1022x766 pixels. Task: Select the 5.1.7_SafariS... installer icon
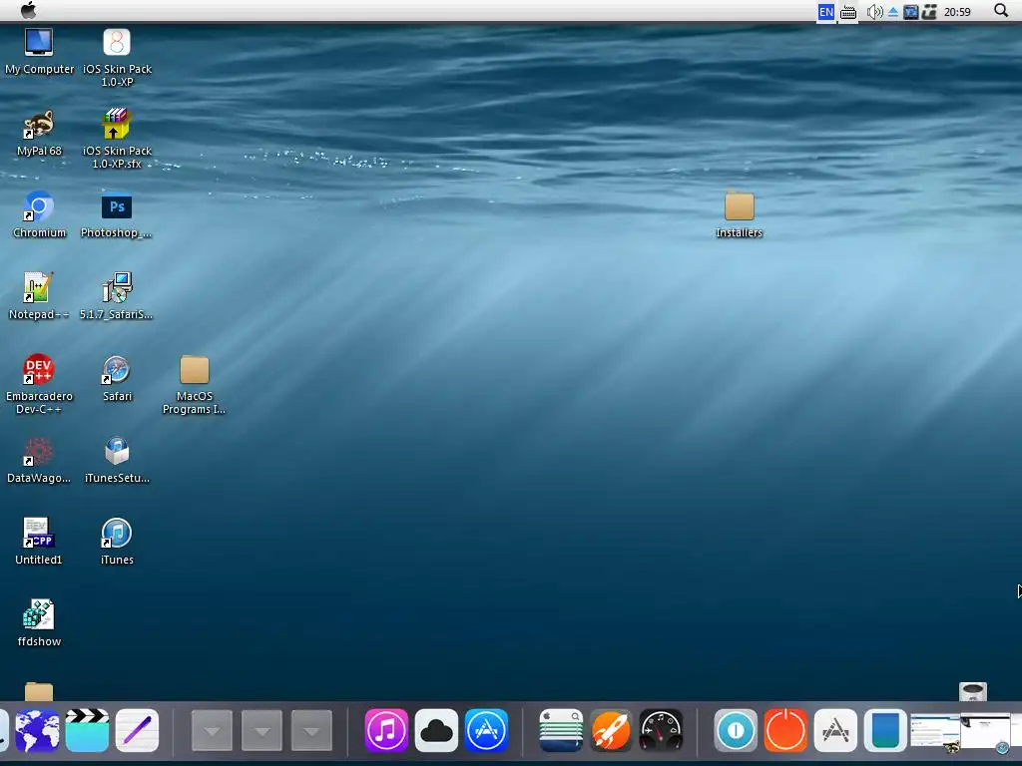click(117, 297)
